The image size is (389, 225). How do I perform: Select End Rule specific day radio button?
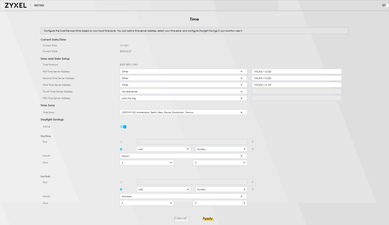point(121,182)
